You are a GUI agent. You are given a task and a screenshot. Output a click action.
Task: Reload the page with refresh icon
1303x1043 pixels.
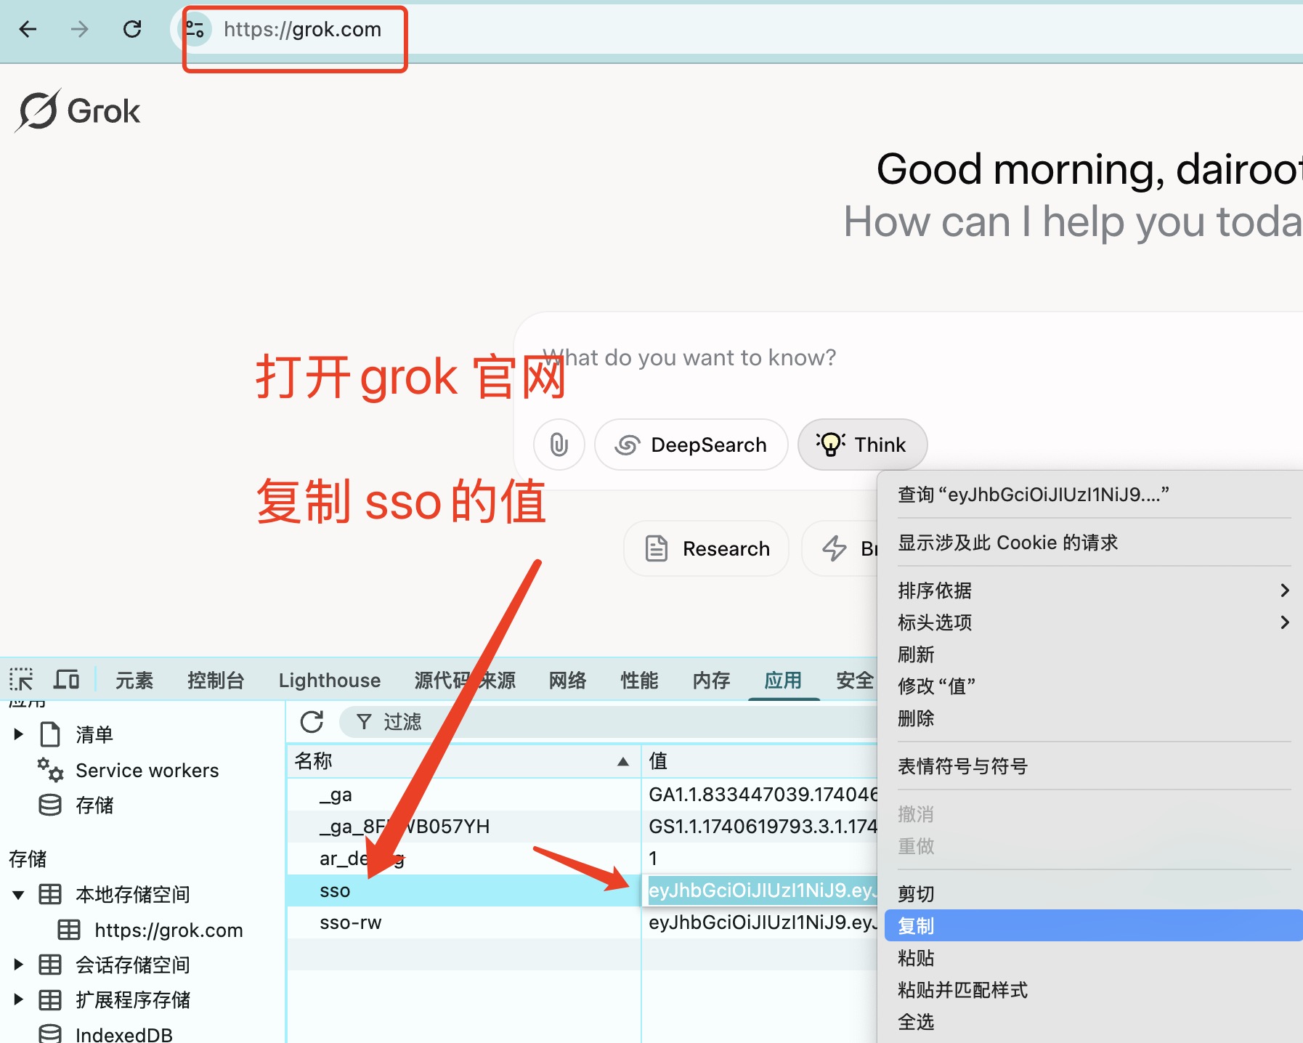coord(132,29)
